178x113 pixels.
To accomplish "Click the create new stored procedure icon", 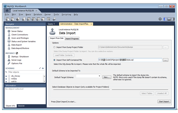I will (x=38, y=19).
